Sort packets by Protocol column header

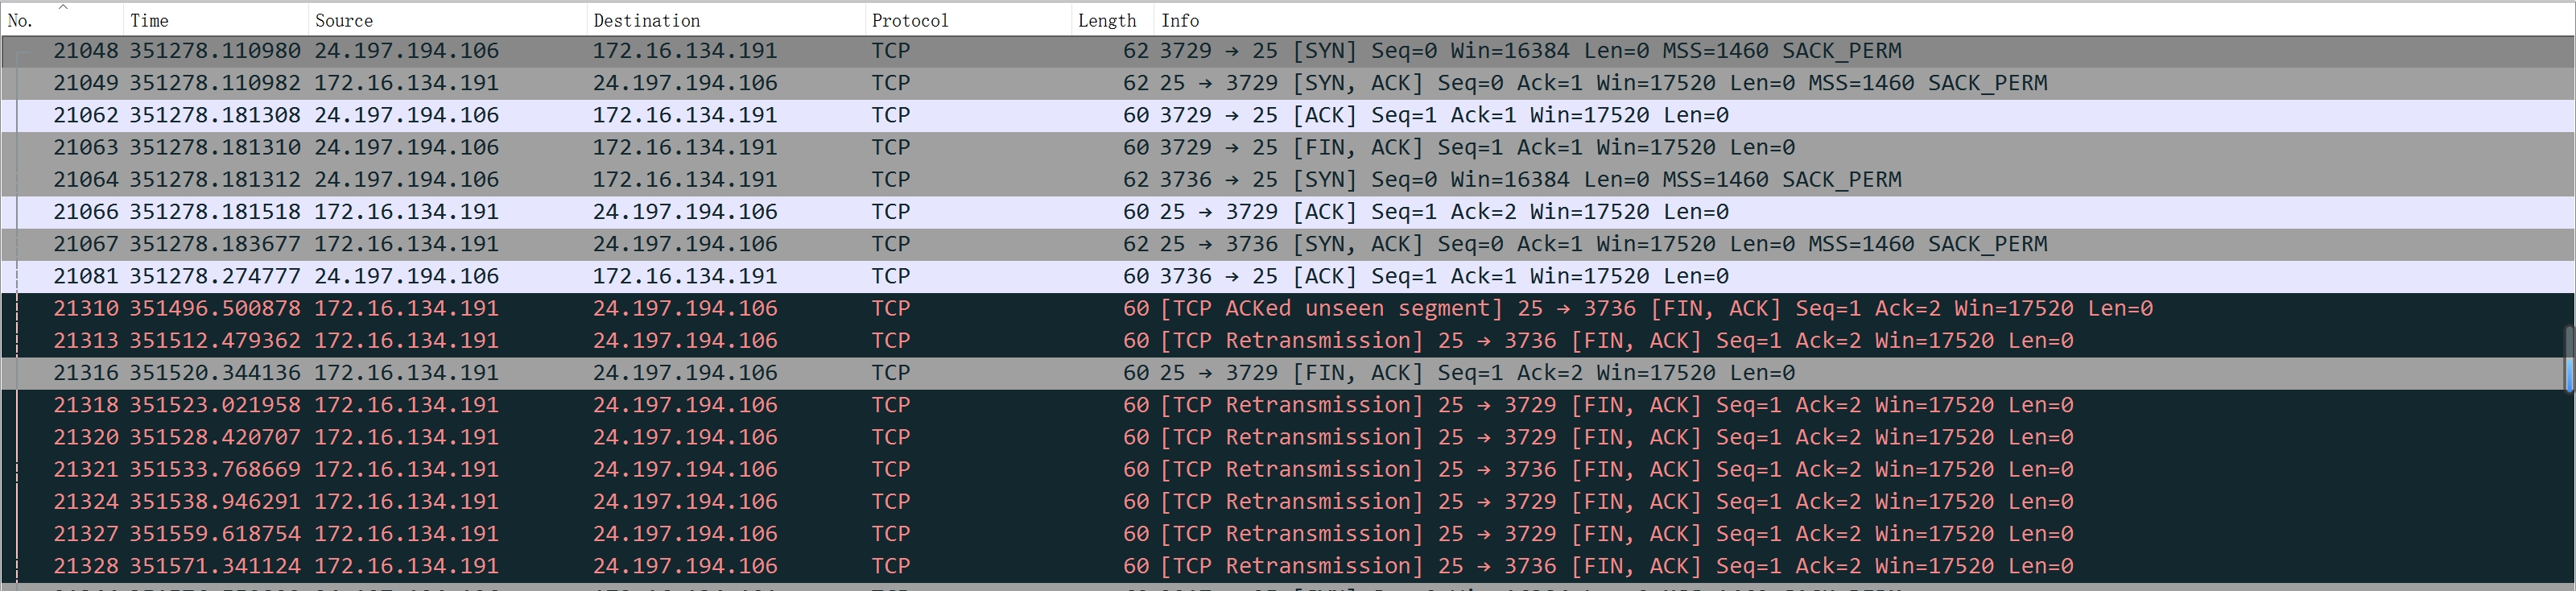909,20
